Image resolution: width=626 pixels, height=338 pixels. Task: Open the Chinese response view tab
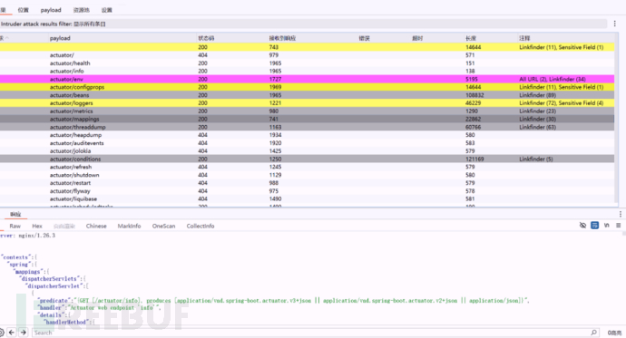pos(96,226)
